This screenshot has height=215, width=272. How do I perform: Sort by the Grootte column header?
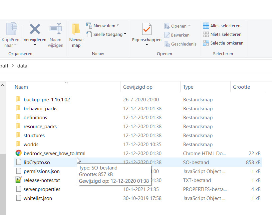point(241,87)
